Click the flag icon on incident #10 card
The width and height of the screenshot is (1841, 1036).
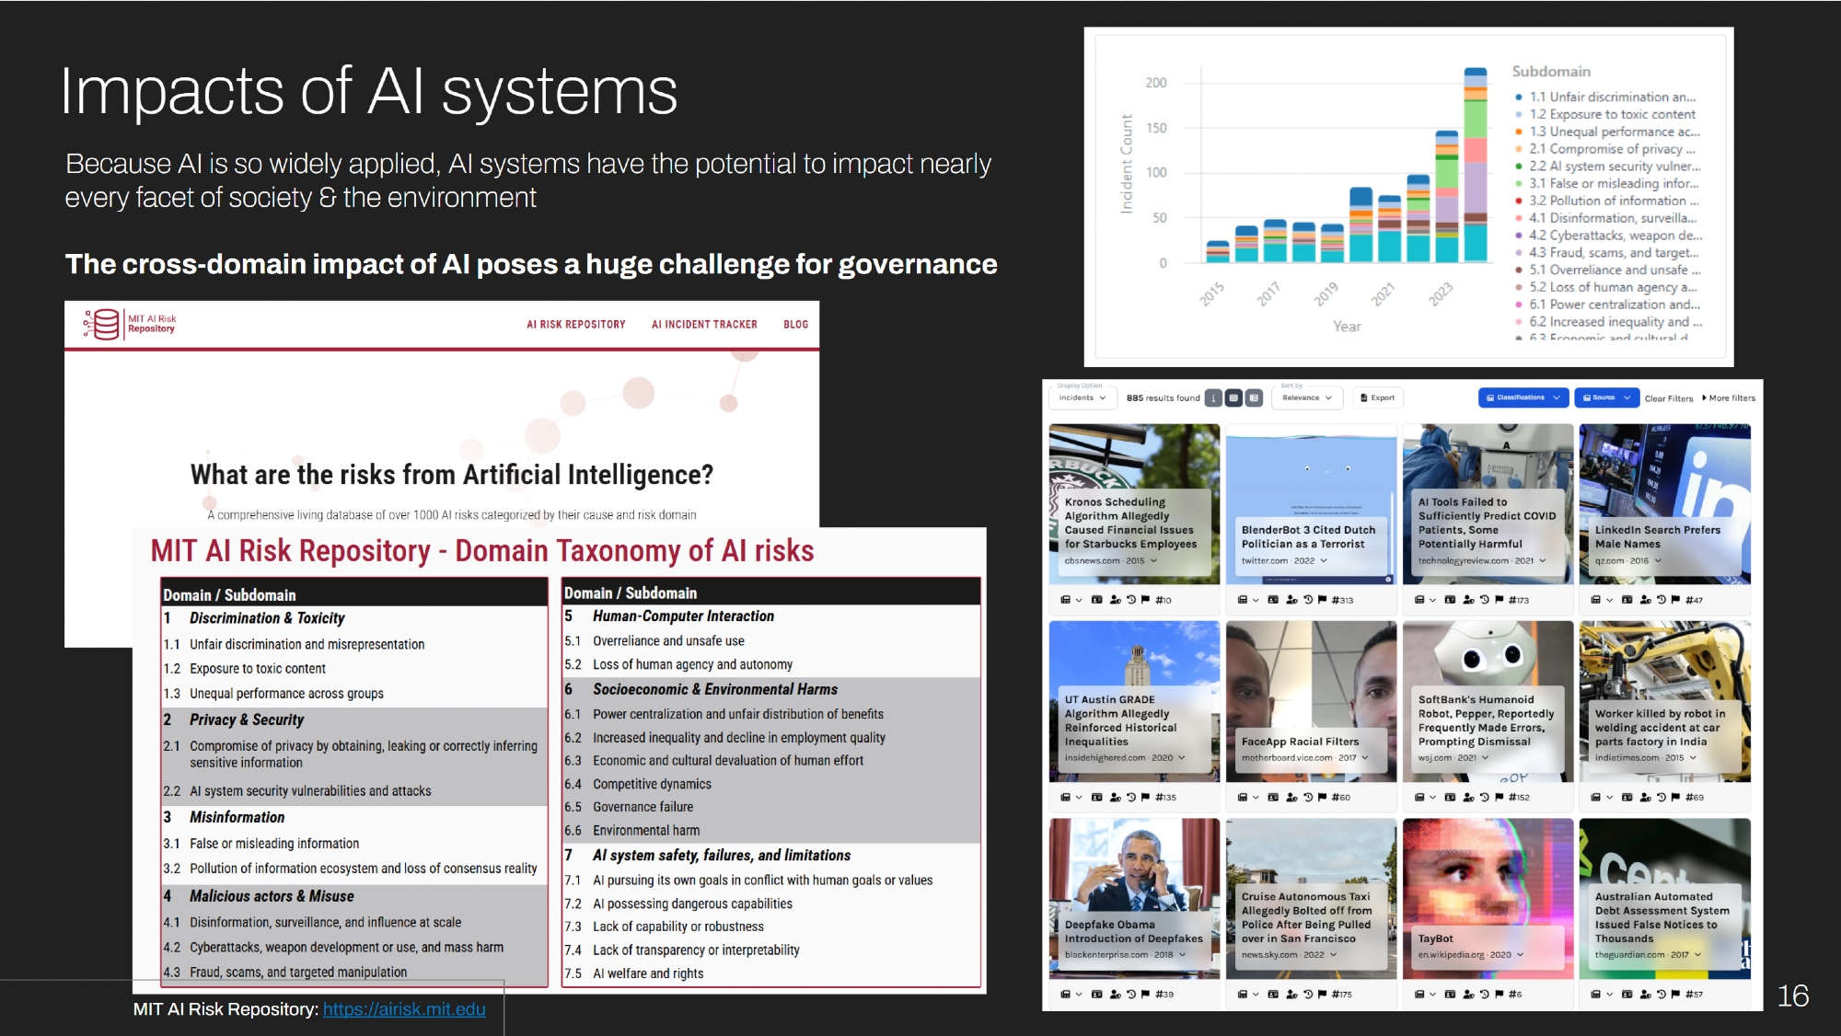pyautogui.click(x=1145, y=600)
